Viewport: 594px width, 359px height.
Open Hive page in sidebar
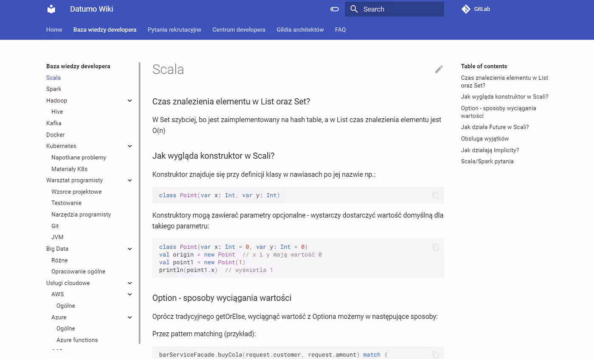pyautogui.click(x=57, y=111)
